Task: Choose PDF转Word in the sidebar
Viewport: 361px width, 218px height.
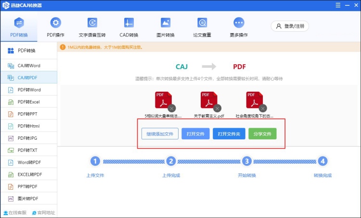Action: coord(29,90)
